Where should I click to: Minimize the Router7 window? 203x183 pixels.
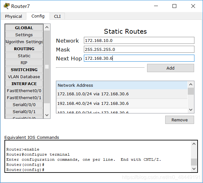coord(156,6)
